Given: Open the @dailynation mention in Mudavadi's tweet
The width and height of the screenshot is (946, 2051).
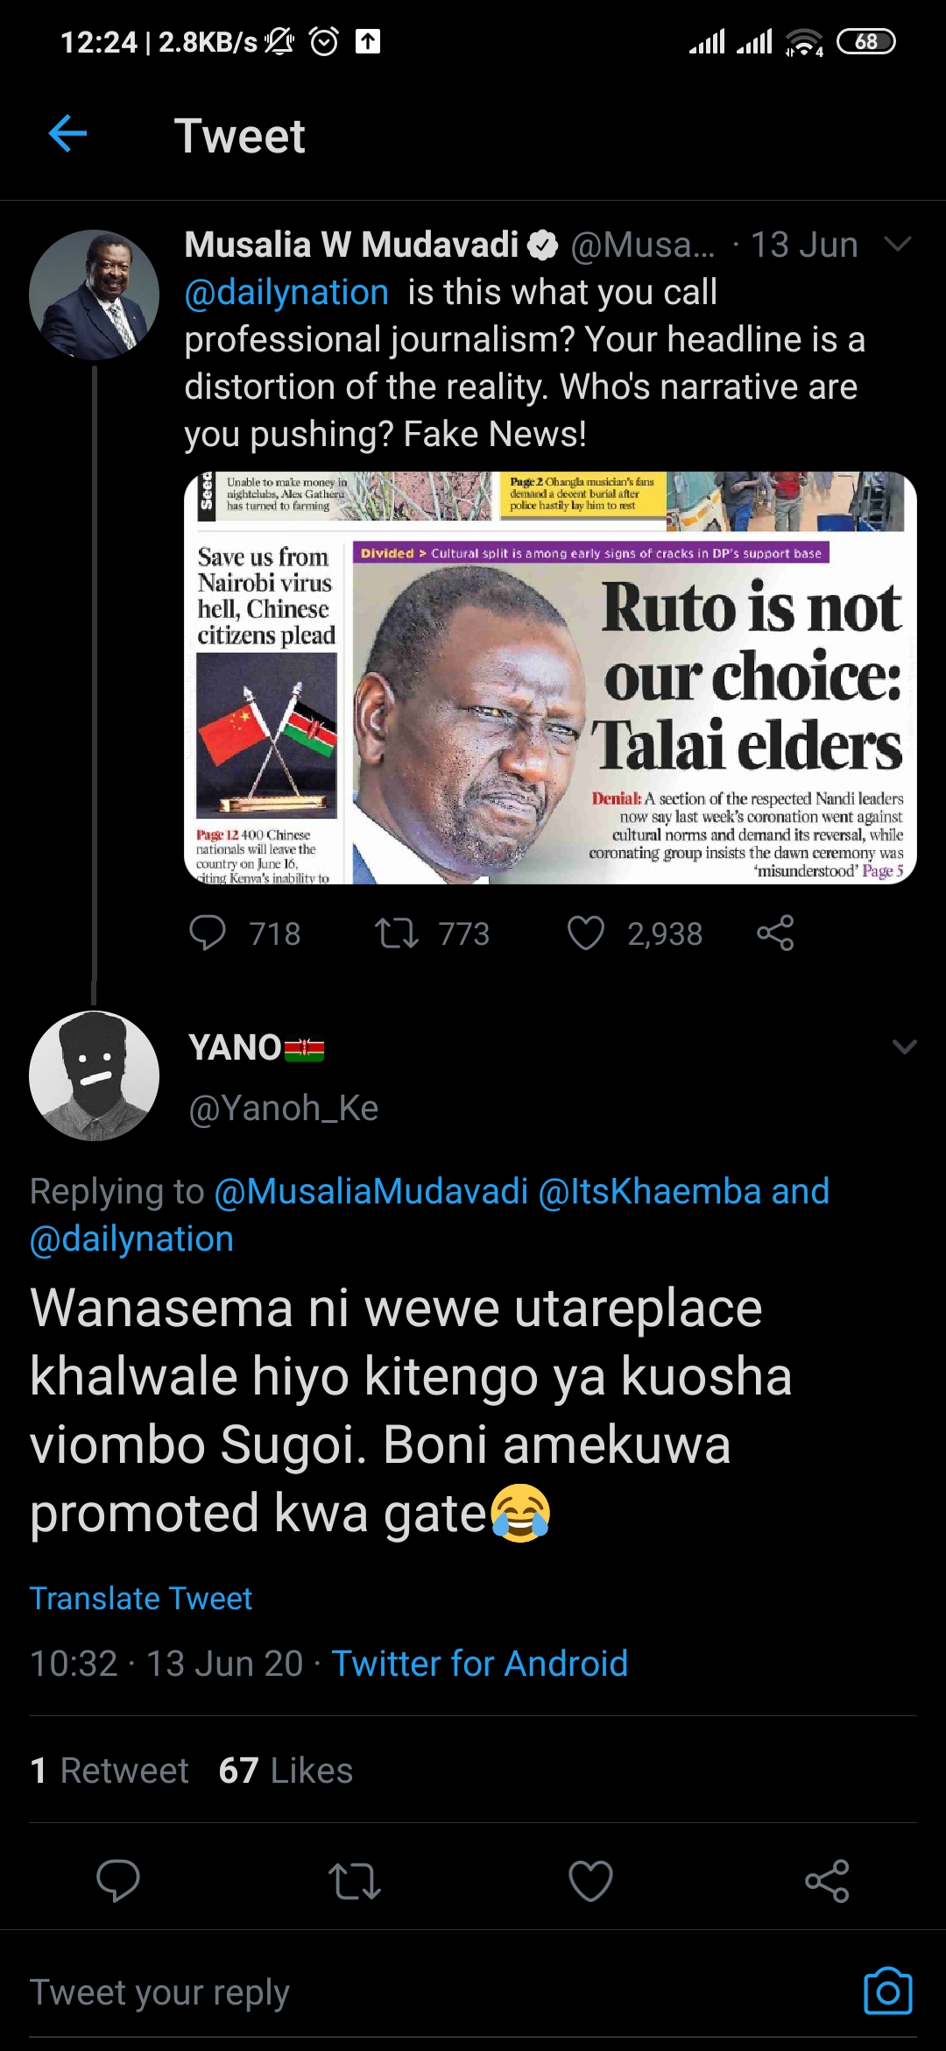Looking at the screenshot, I should (286, 292).
